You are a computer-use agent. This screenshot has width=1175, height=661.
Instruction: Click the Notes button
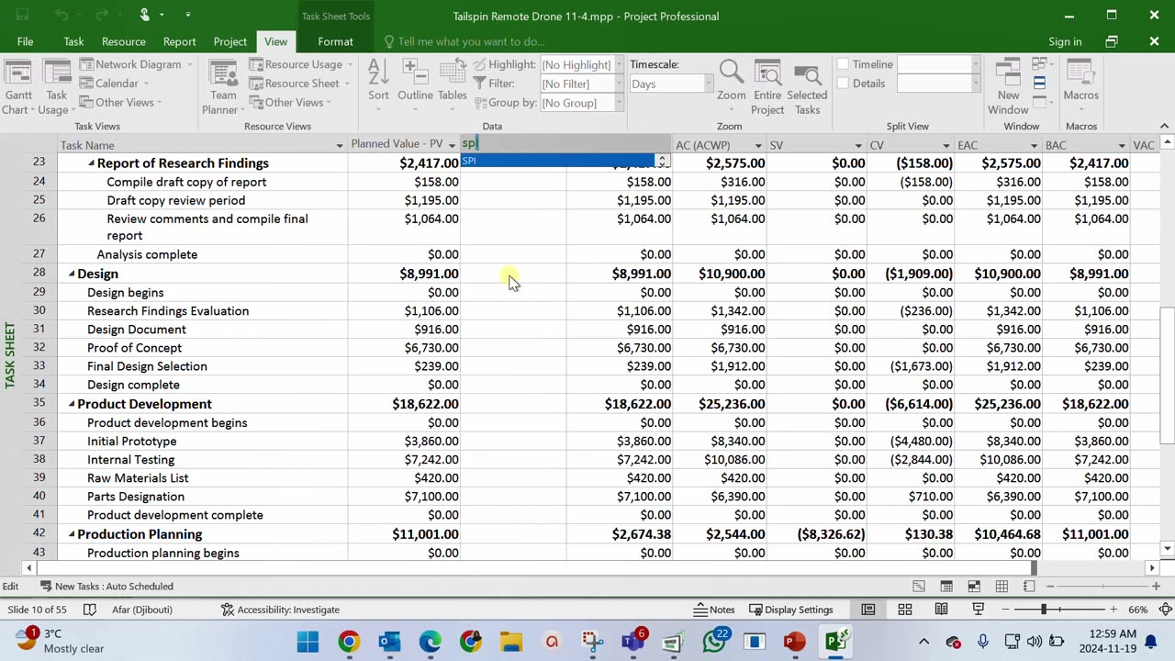click(x=714, y=610)
